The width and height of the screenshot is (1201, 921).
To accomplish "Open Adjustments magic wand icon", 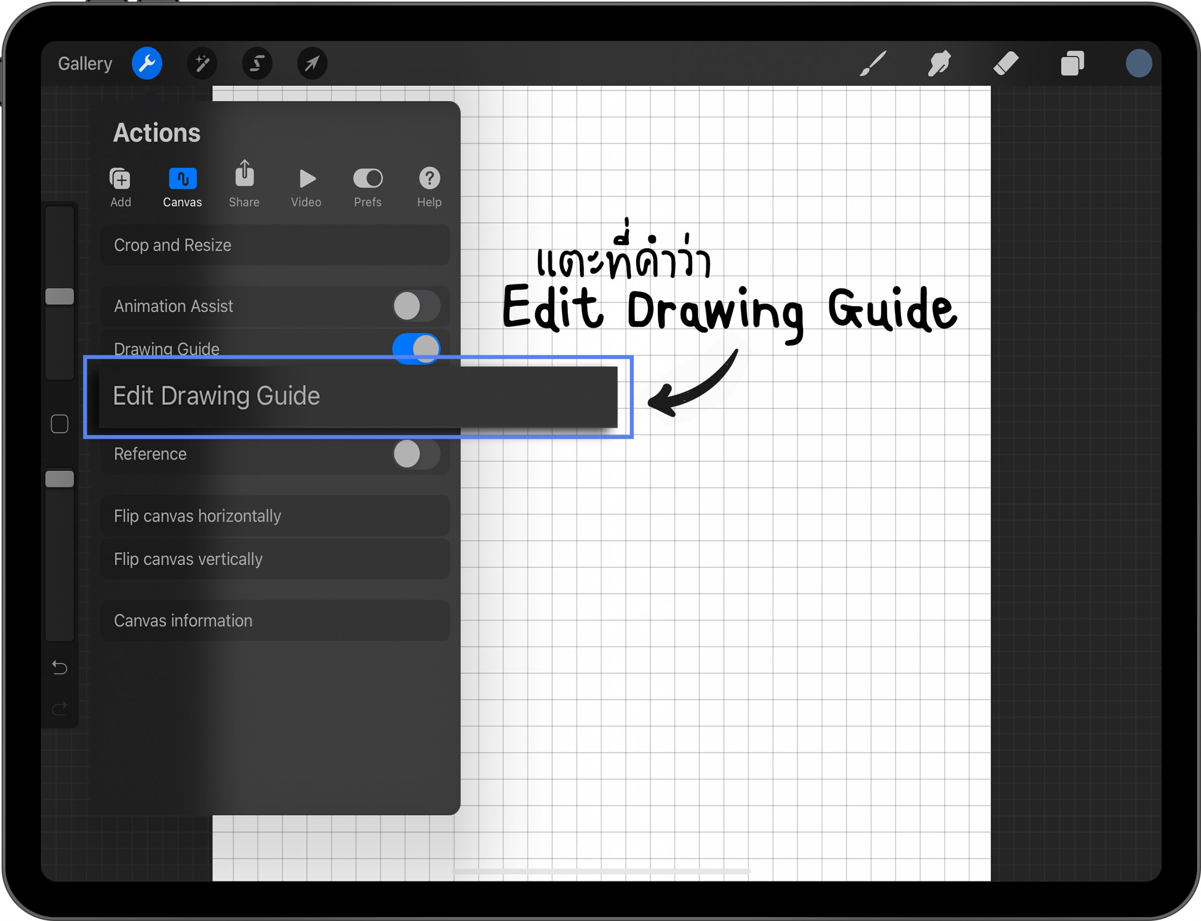I will 202,63.
